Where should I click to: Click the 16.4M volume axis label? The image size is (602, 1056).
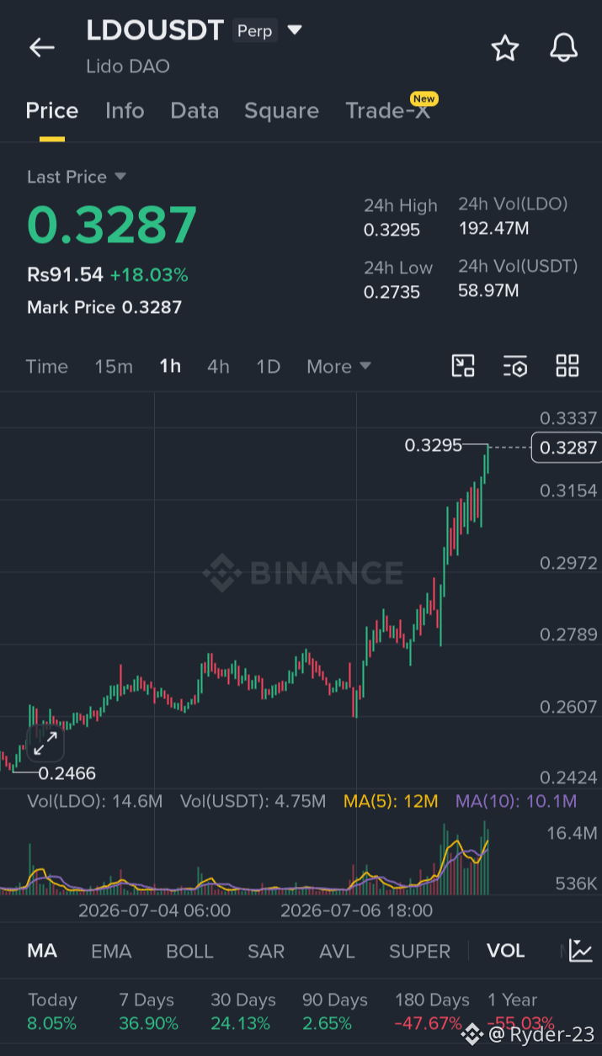(x=572, y=832)
